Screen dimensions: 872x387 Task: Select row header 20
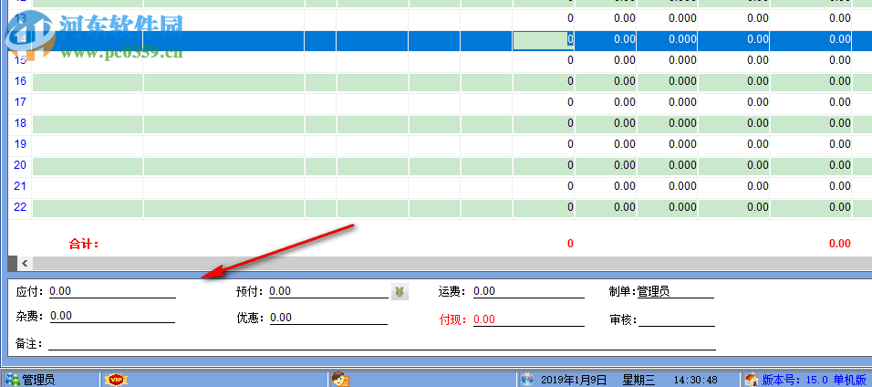20,165
